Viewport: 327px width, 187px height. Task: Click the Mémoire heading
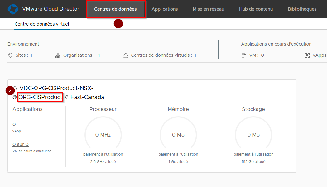[x=178, y=109]
